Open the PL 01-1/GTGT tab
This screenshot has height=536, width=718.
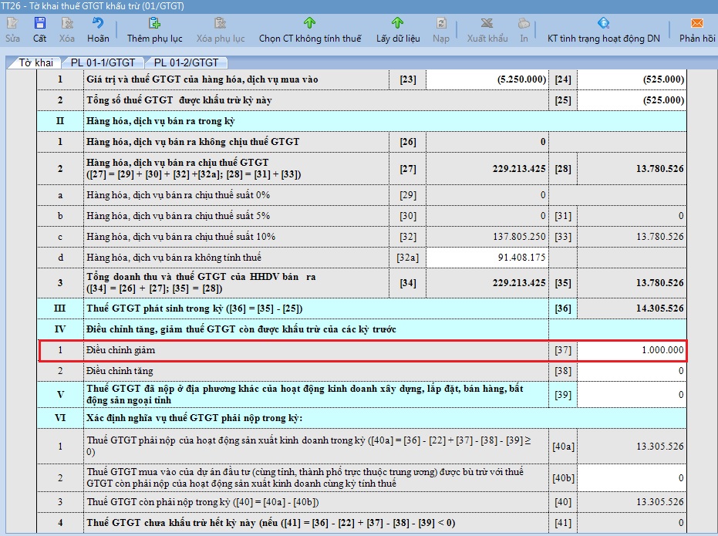[103, 62]
